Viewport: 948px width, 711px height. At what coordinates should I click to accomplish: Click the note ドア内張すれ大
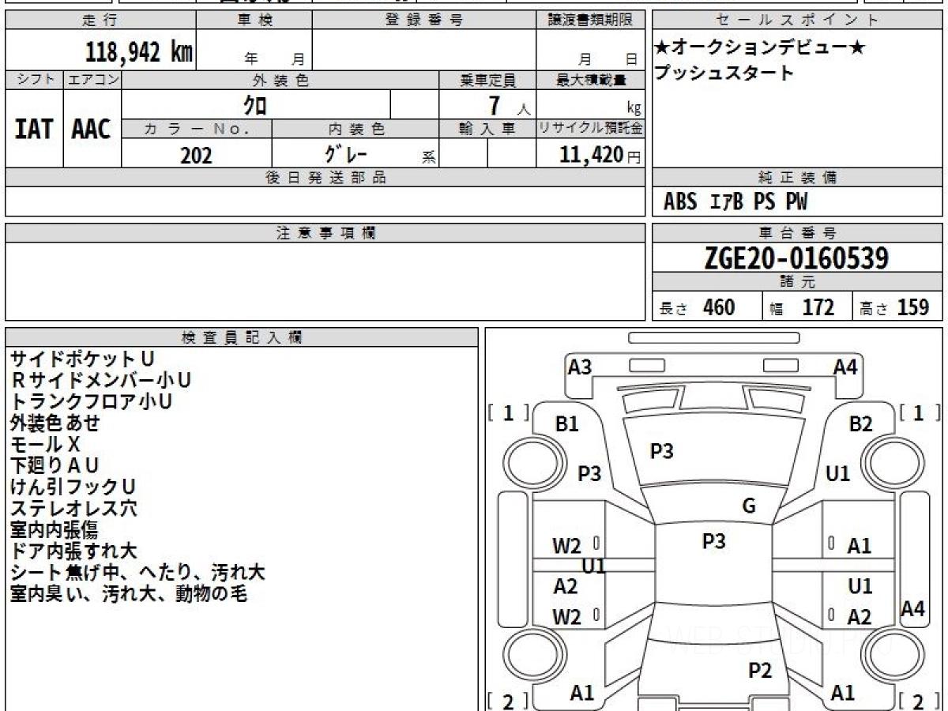tap(73, 551)
